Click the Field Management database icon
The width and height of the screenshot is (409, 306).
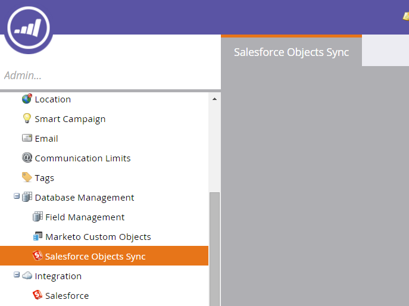pyautogui.click(x=38, y=217)
